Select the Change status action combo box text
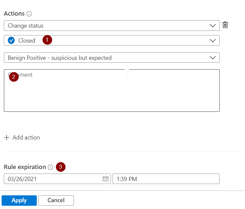This screenshot has height=209, width=245. [26, 25]
